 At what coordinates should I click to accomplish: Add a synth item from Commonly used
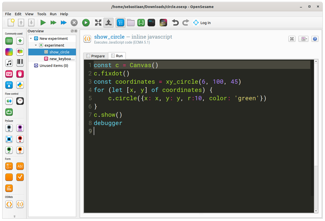[x=20, y=63]
